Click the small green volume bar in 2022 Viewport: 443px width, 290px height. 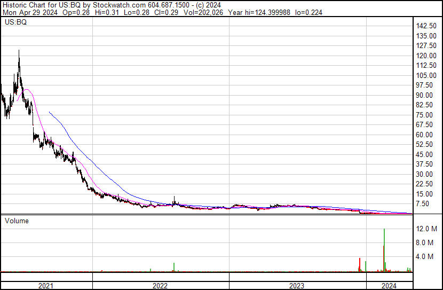click(174, 267)
